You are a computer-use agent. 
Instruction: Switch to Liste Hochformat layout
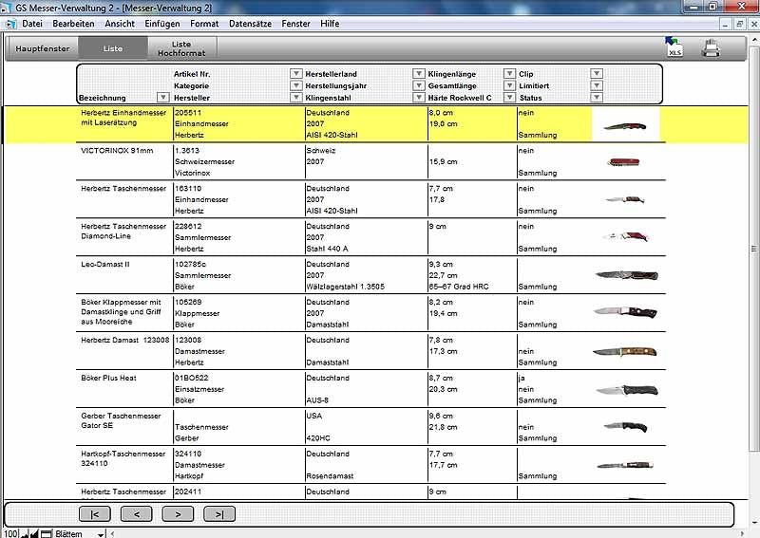pos(181,47)
